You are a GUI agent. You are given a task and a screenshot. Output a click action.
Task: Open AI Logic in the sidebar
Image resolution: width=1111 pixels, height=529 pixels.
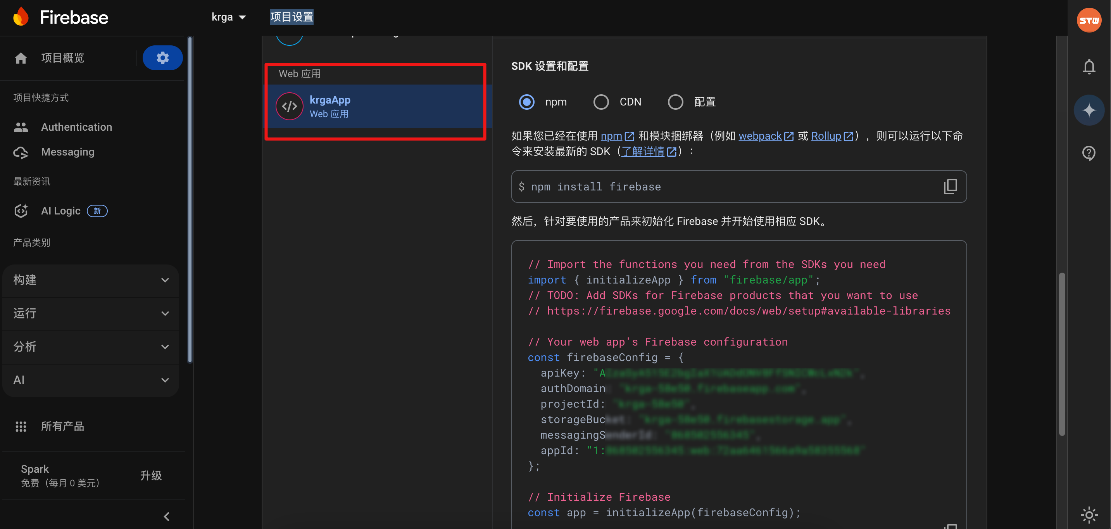[x=61, y=211]
